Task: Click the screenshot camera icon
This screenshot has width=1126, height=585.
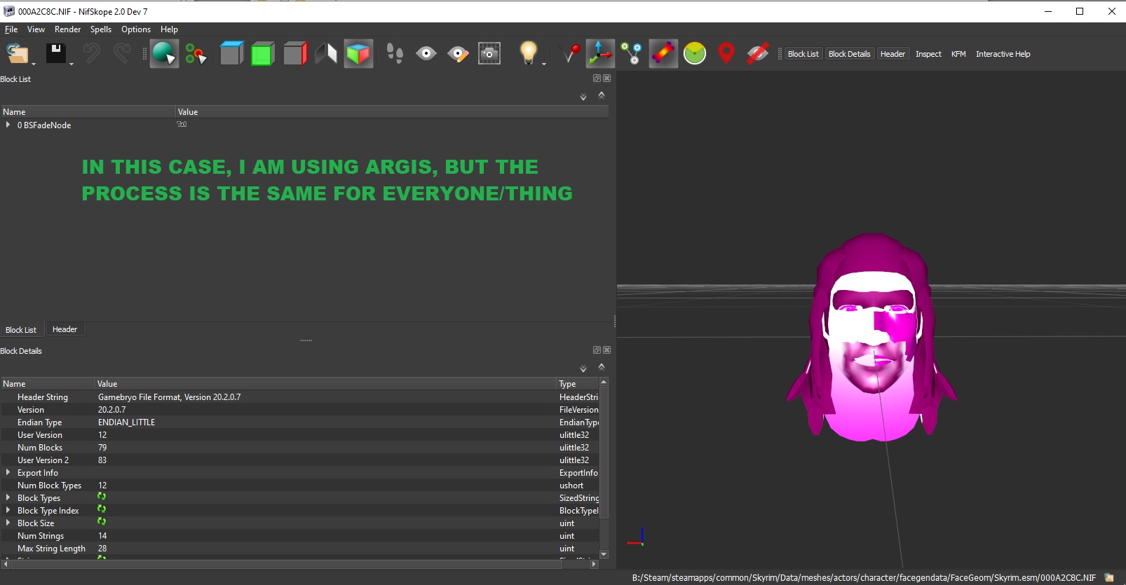Action: (x=489, y=54)
